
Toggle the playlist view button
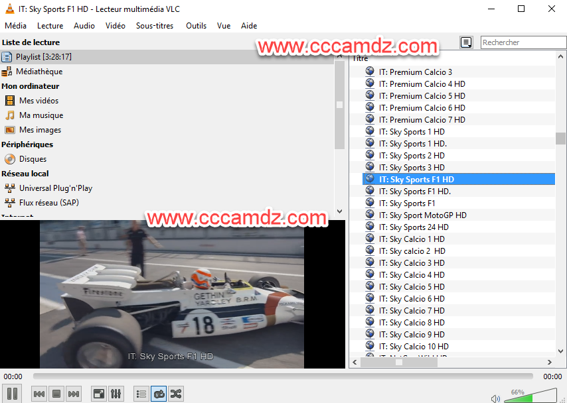tap(141, 394)
